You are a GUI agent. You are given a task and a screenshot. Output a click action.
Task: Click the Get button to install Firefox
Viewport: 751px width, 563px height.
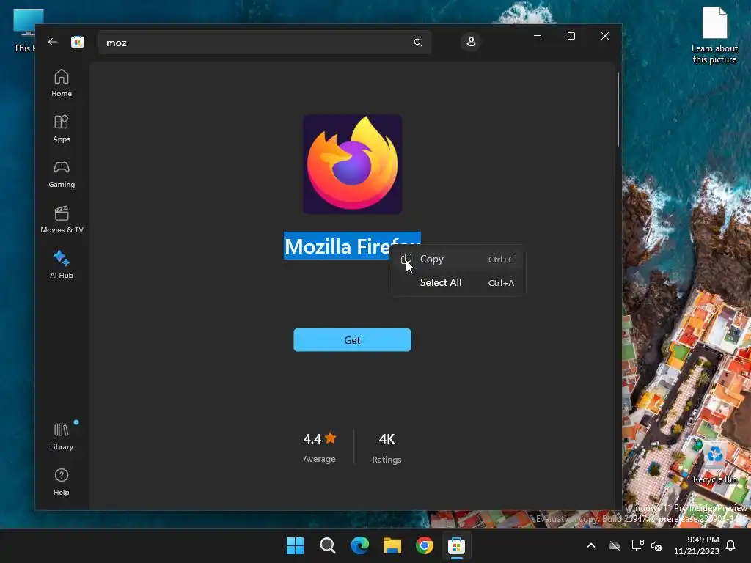(352, 340)
